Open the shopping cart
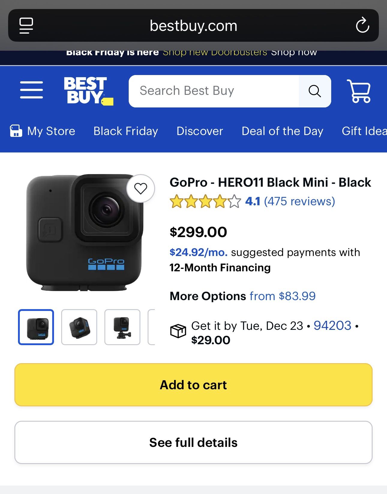 coord(359,91)
